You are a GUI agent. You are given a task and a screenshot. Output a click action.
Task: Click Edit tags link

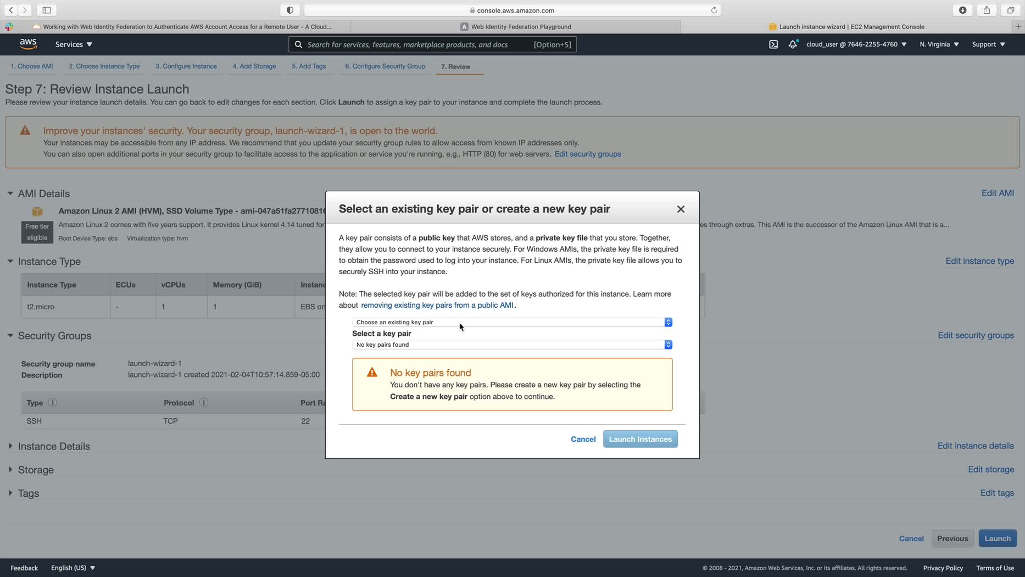(x=997, y=493)
